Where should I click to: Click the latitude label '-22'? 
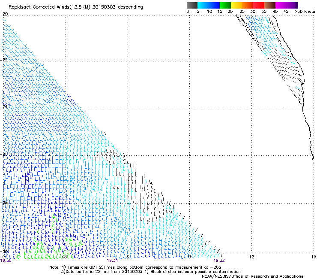(4, 60)
